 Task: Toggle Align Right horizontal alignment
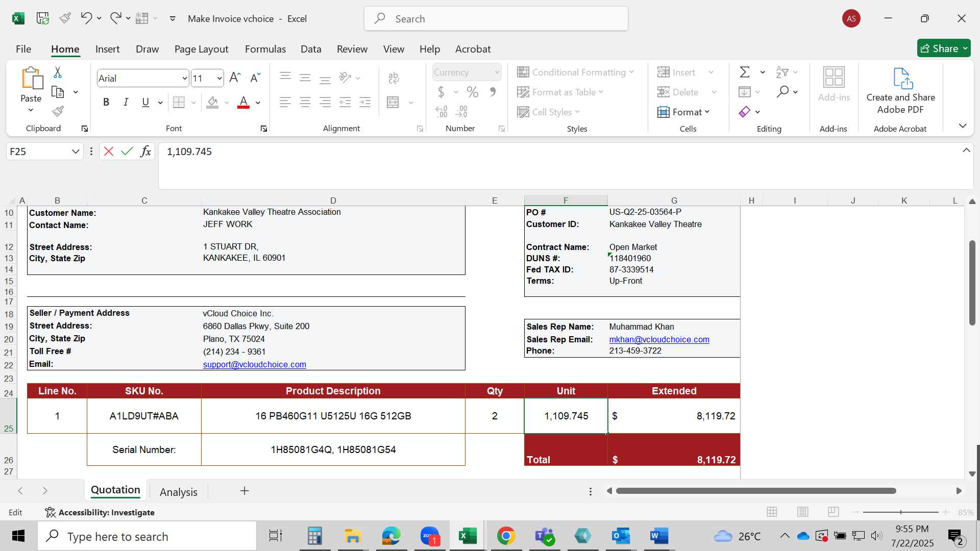(x=325, y=102)
